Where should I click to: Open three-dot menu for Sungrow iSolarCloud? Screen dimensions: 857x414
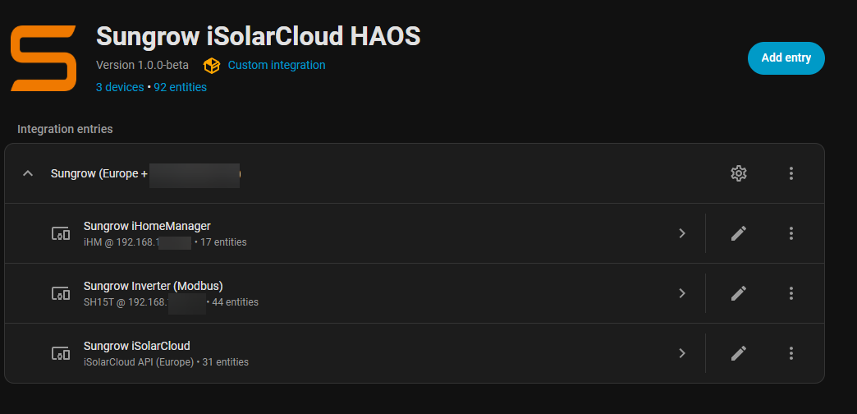coord(791,353)
